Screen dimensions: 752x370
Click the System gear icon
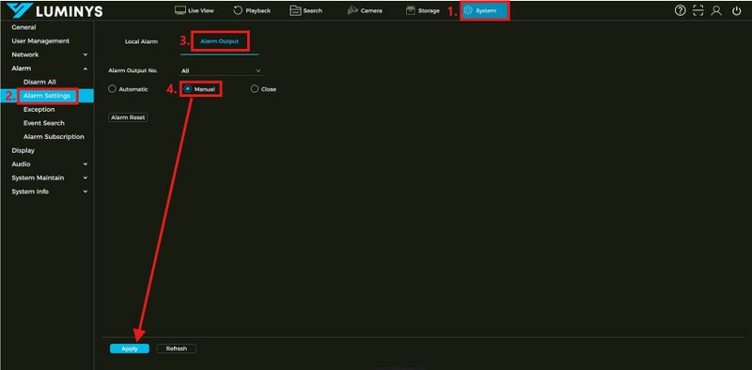[468, 10]
